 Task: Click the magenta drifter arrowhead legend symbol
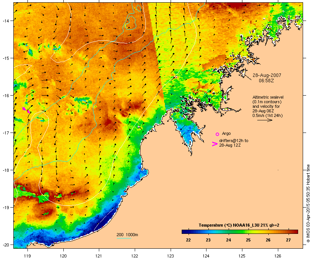(x=215, y=144)
